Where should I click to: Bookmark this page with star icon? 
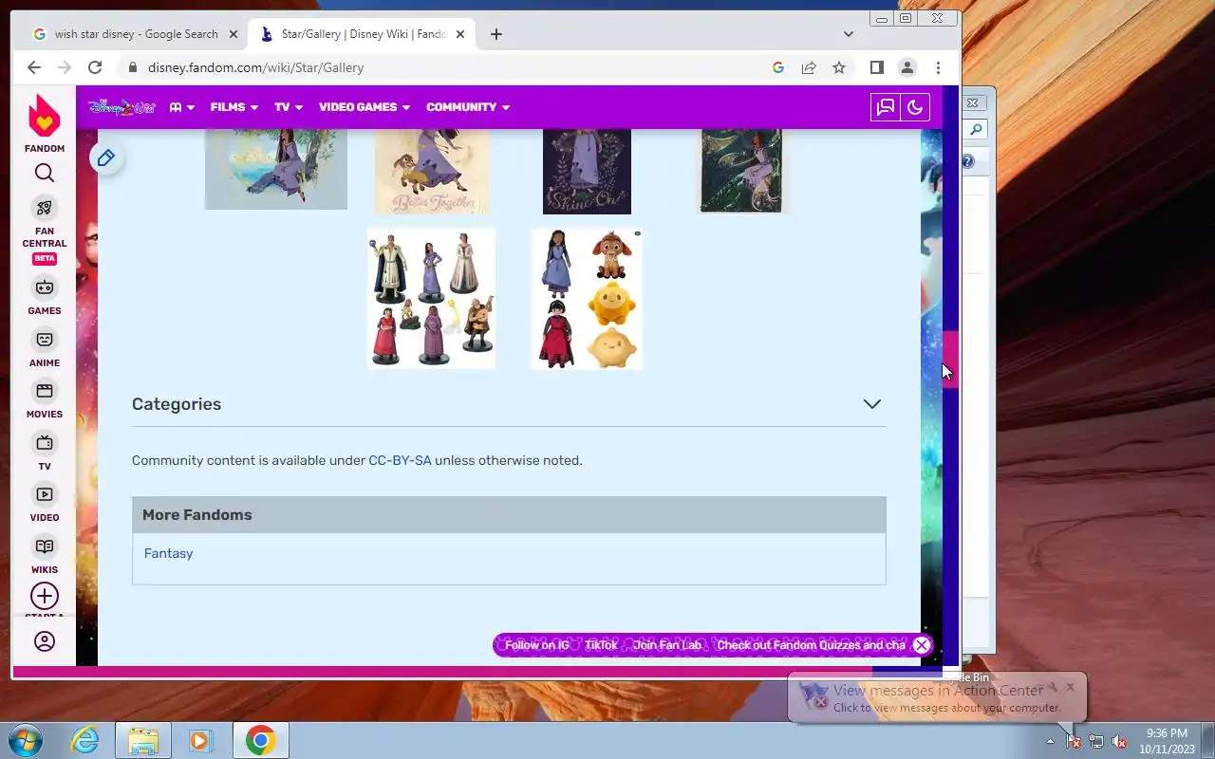point(839,67)
